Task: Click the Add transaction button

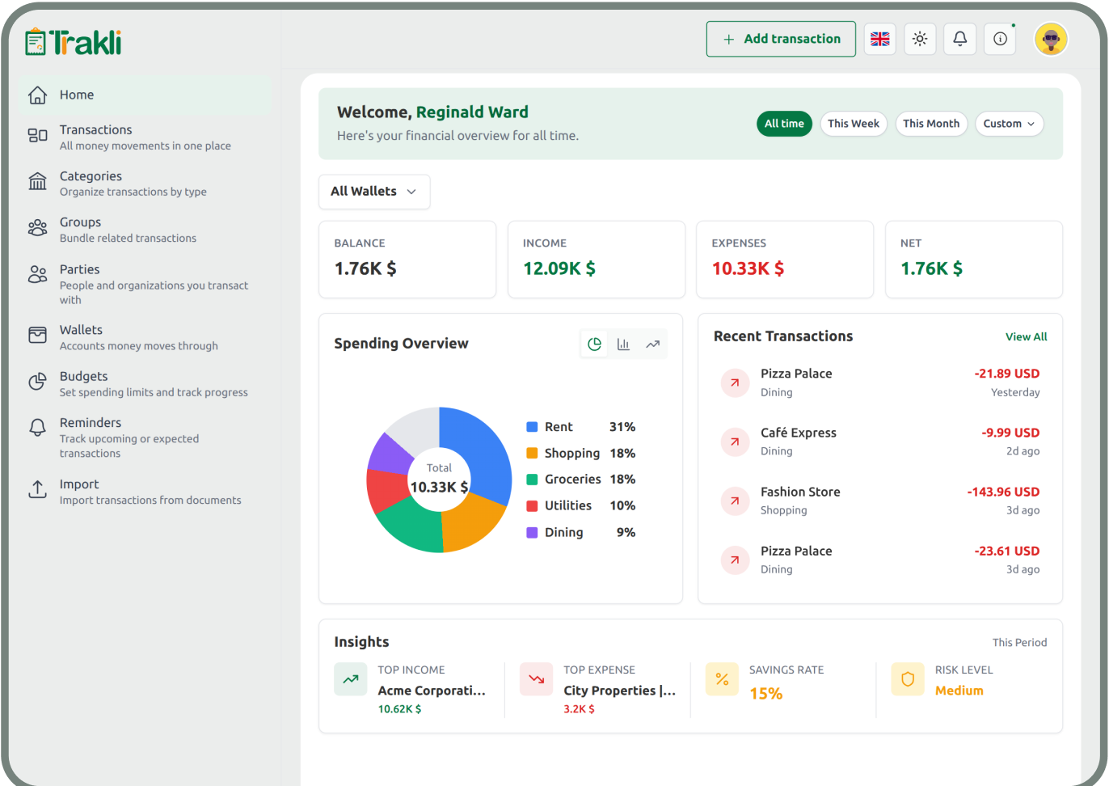Action: tap(781, 39)
